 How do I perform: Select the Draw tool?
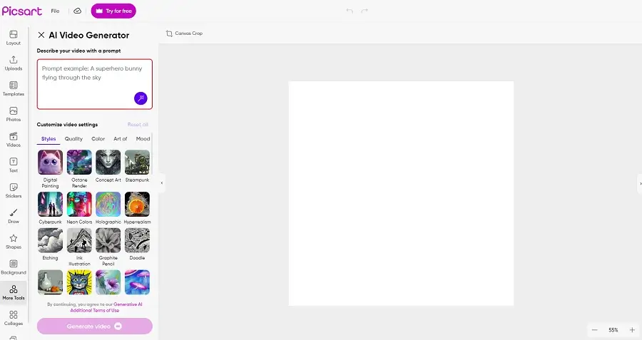coord(14,217)
